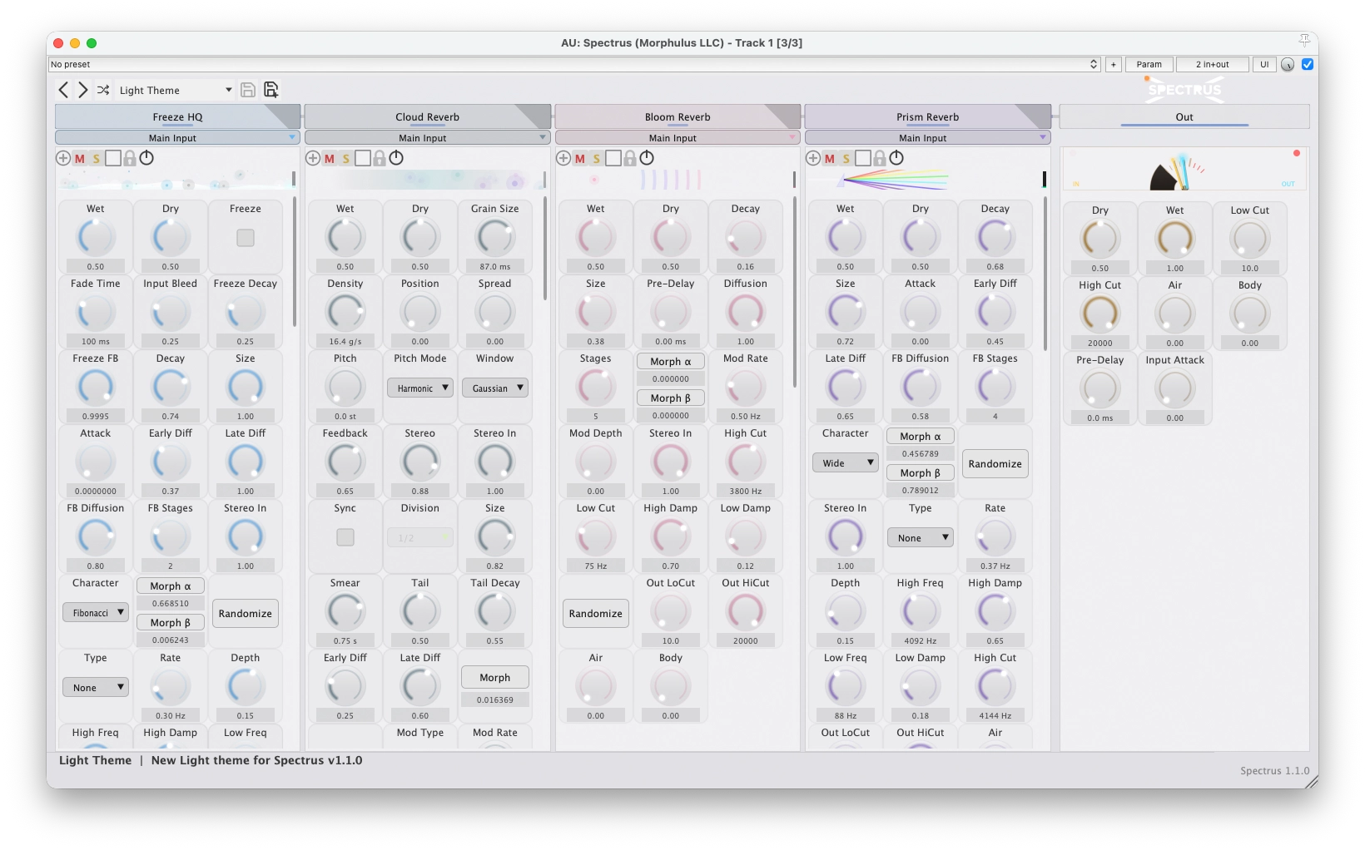
Task: Adjust the Wet knob in Cloud Reverb
Action: pos(345,238)
